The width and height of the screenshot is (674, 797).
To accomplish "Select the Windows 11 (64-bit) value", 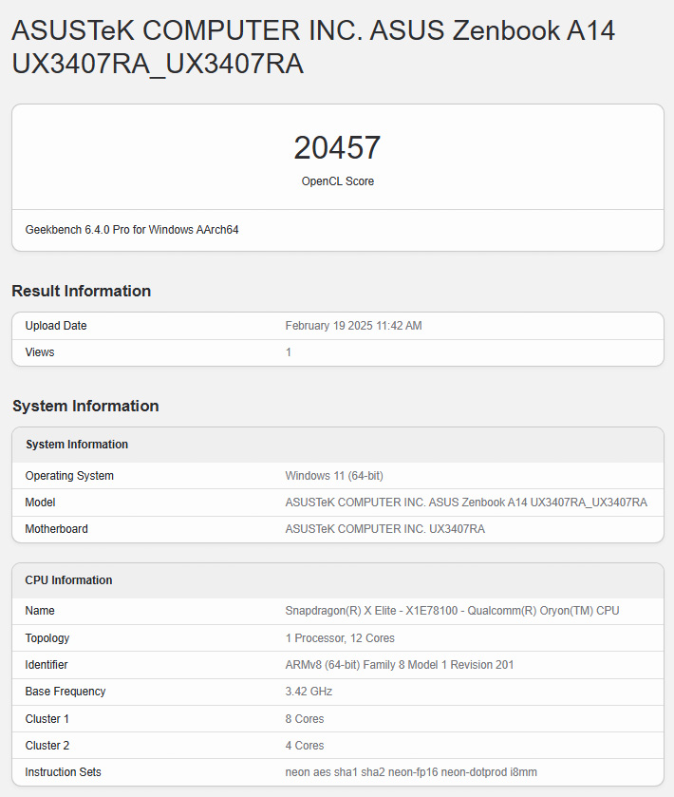I will (334, 476).
